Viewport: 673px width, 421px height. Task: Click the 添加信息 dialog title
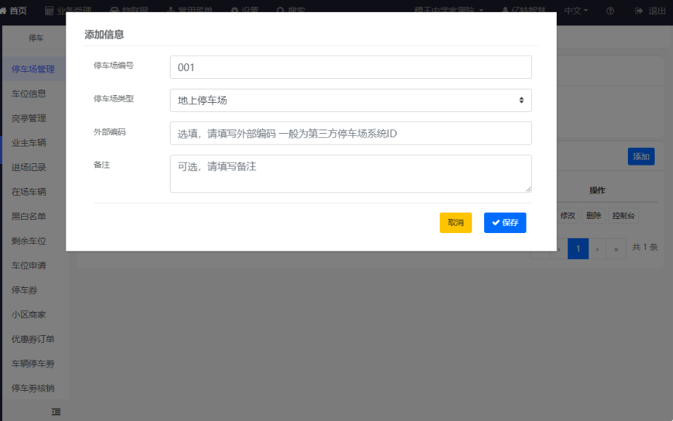[x=104, y=34]
